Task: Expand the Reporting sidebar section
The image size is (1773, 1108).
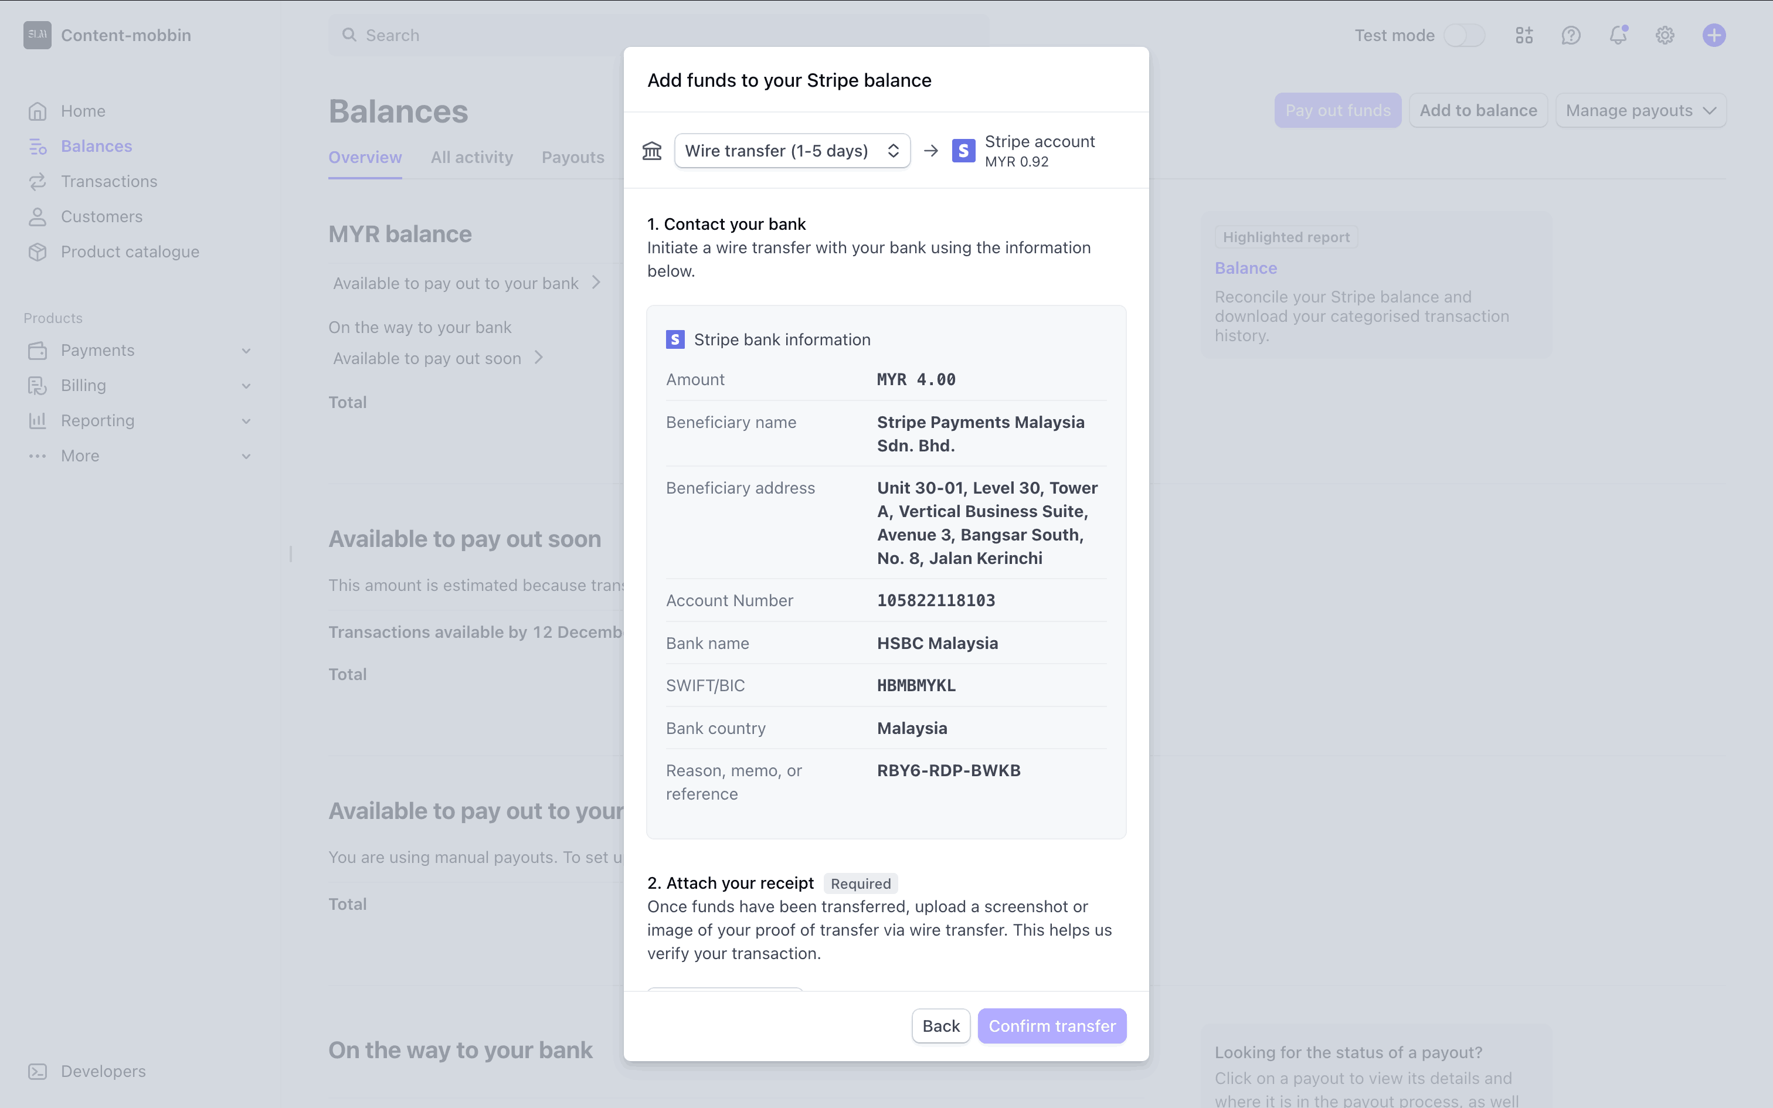Action: click(x=246, y=421)
